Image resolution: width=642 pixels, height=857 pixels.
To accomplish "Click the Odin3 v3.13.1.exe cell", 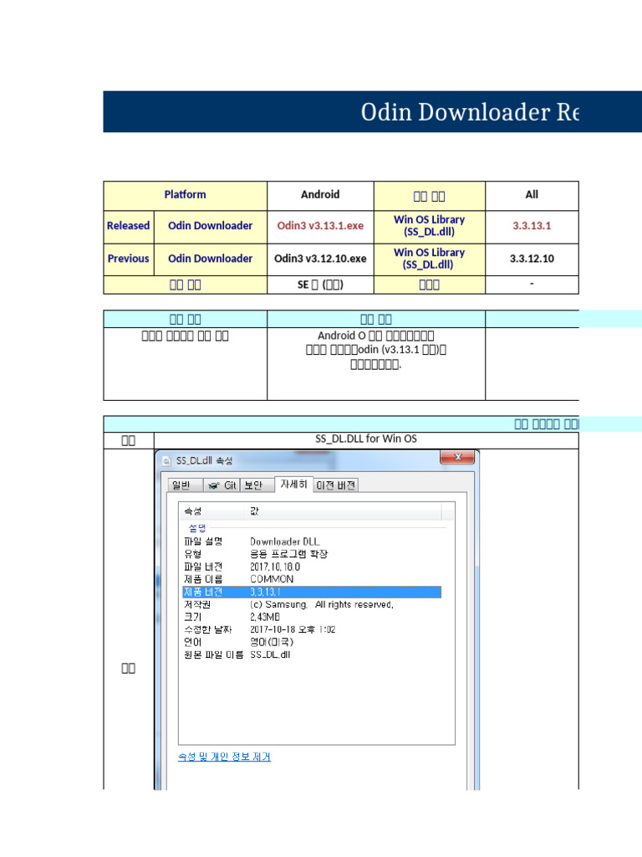I will (x=320, y=226).
